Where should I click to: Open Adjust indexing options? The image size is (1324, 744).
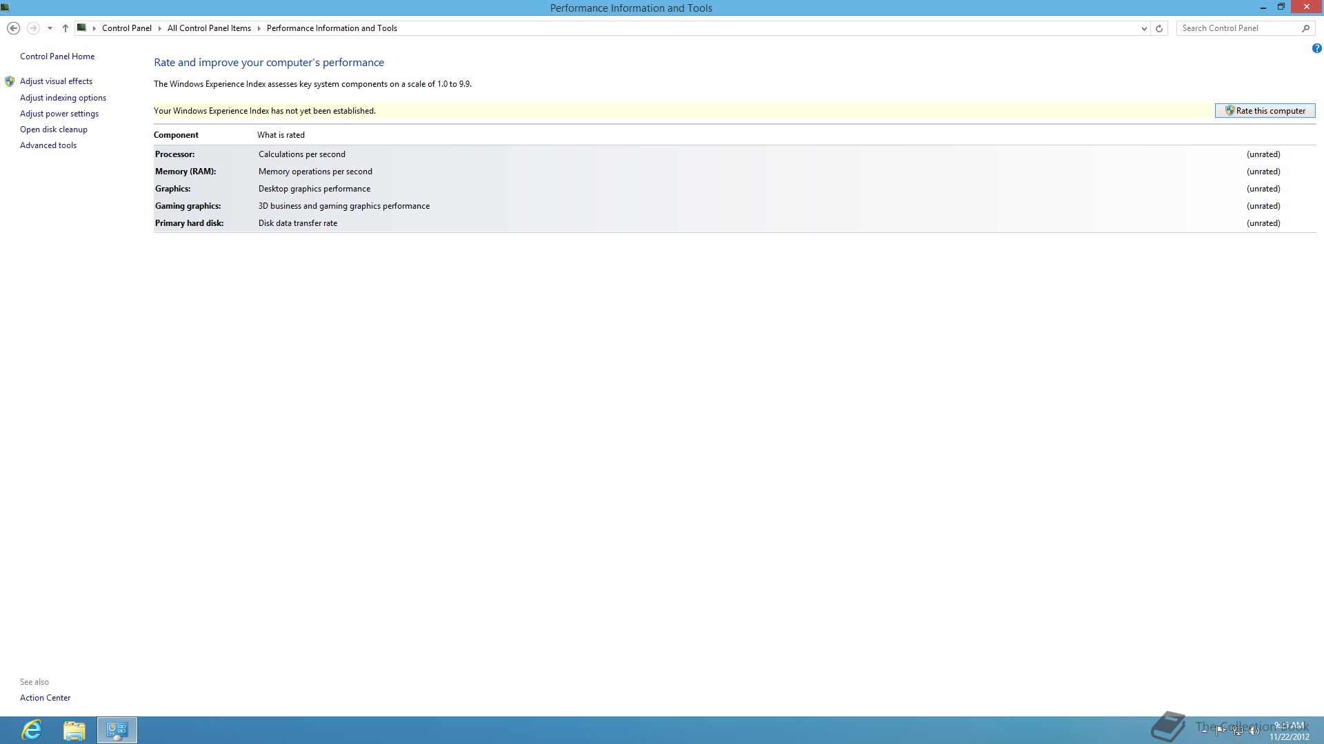[x=63, y=98]
